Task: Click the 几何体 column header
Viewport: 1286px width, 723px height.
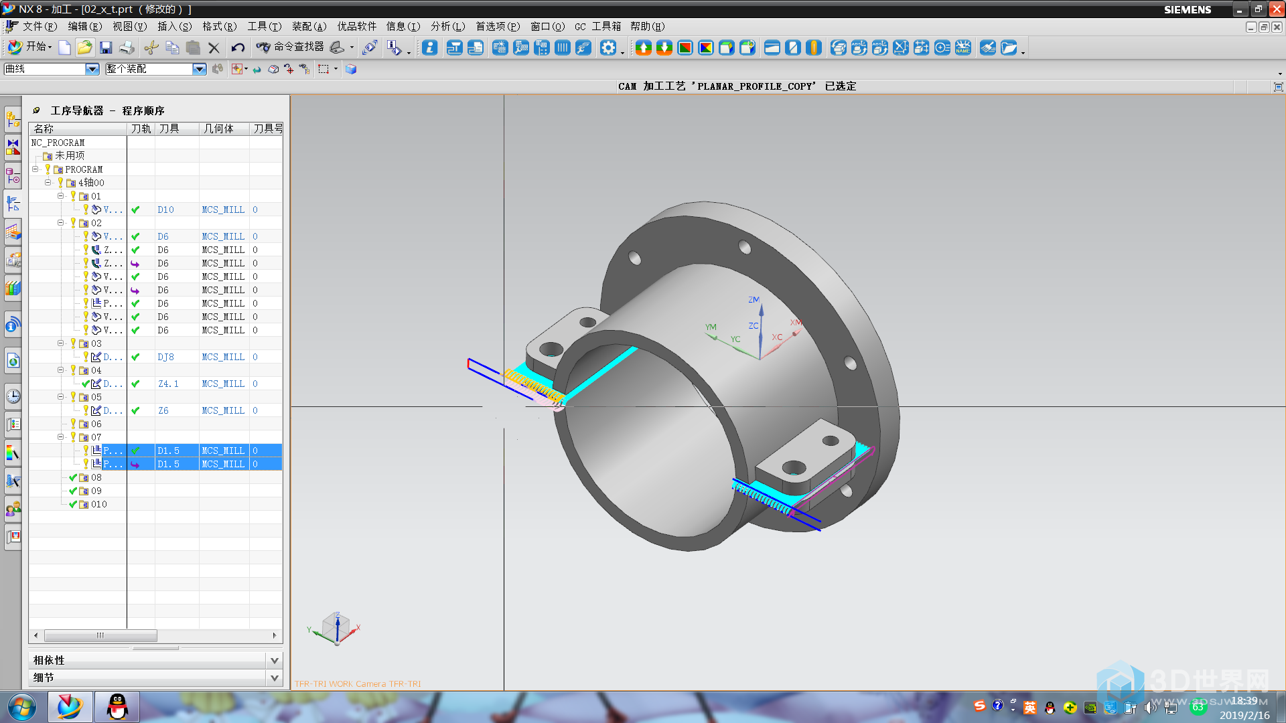Action: (224, 129)
